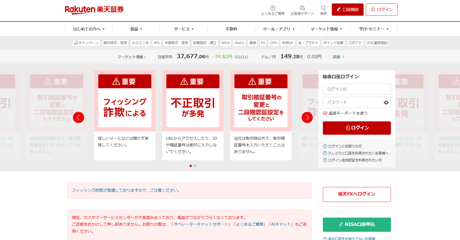This screenshot has width=460, height=240.
Task: Open the お客様サポート chat icon
Action: click(x=302, y=10)
